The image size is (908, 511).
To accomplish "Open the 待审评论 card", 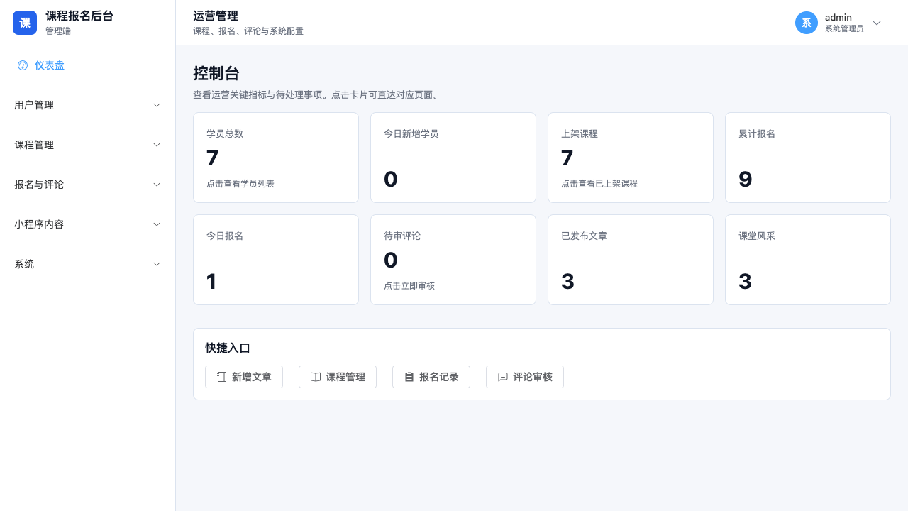I will pyautogui.click(x=453, y=260).
